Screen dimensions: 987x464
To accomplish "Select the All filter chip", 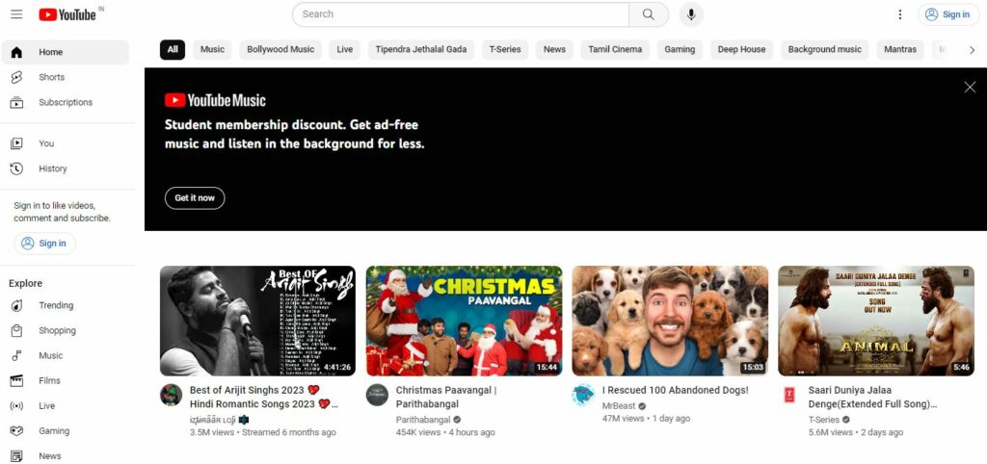I will (173, 50).
